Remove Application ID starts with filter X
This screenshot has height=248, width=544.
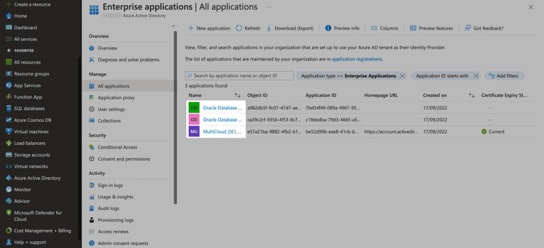476,76
